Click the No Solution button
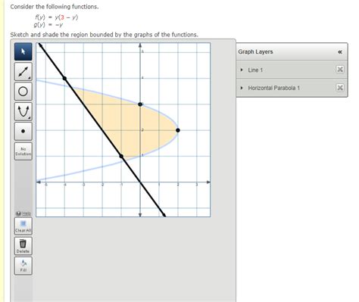The image size is (359, 302). 23,151
